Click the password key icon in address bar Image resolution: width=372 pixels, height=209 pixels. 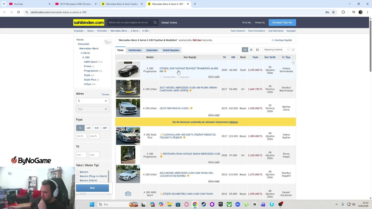[327, 12]
